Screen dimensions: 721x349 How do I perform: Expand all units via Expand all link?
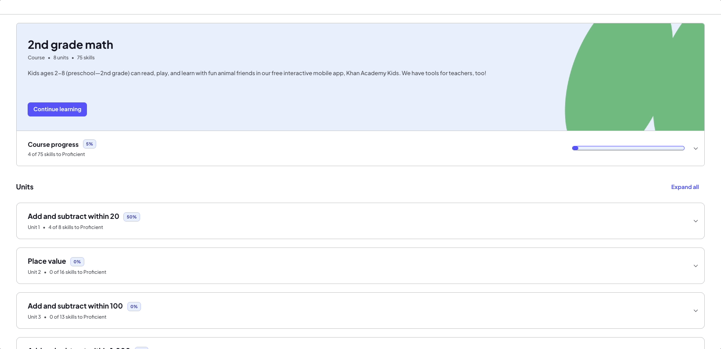[685, 187]
